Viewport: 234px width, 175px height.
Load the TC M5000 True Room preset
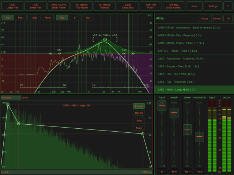[82, 6]
